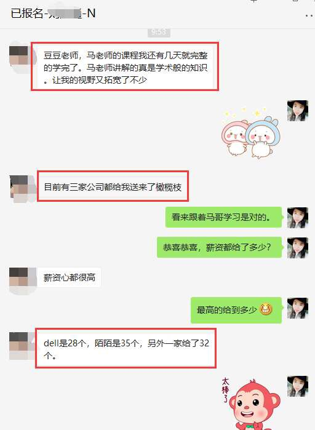This screenshot has height=430, width=315.
Task: Select the green 看来跟着马哥学习是对的 bubble
Action: [x=223, y=217]
